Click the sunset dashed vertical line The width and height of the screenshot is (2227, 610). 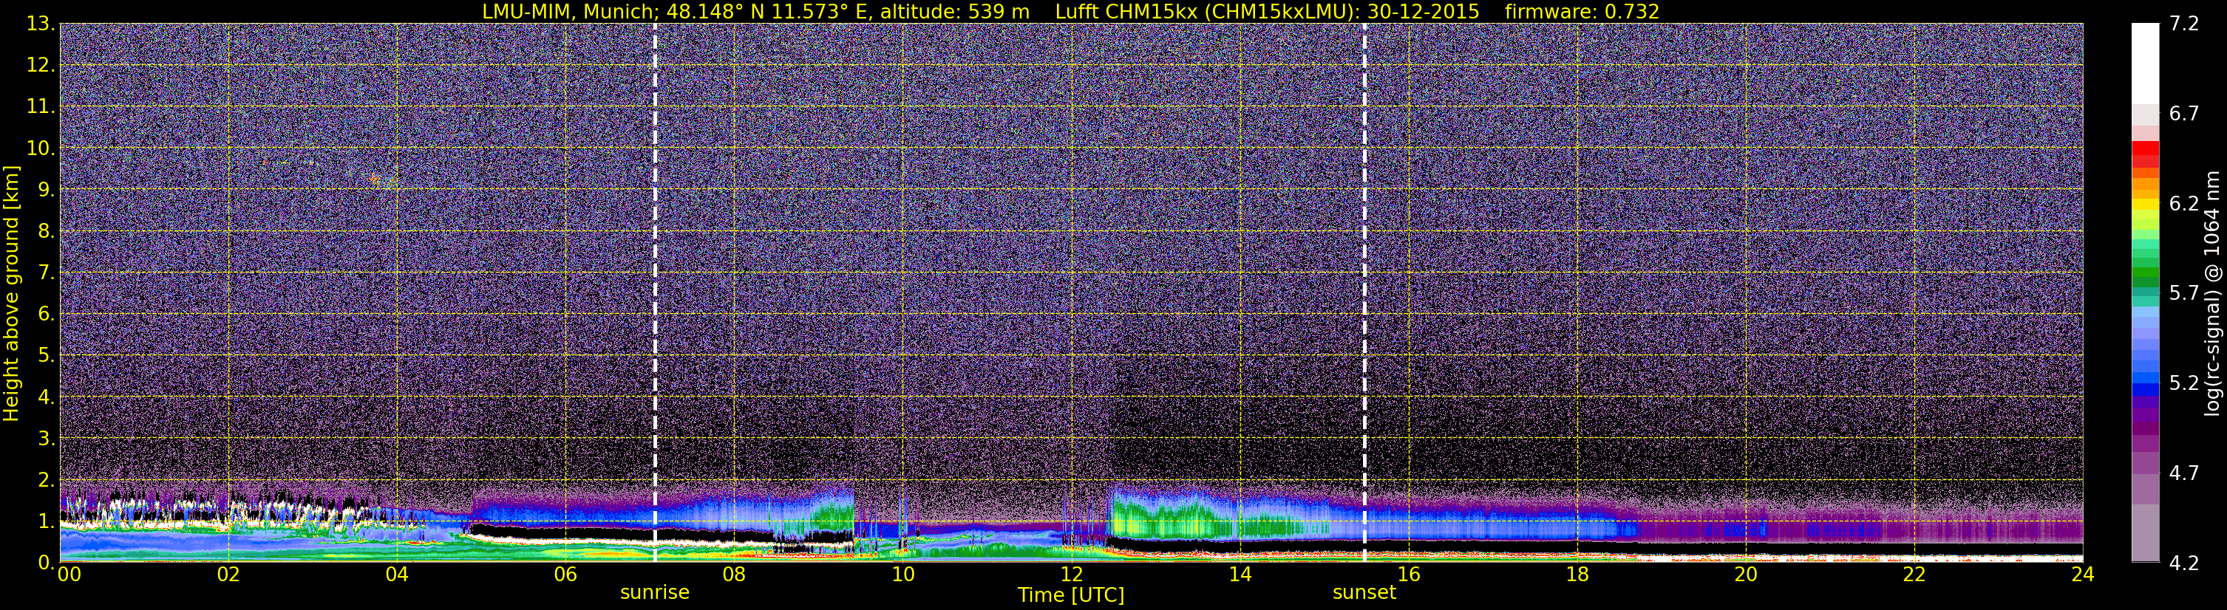point(1364,292)
